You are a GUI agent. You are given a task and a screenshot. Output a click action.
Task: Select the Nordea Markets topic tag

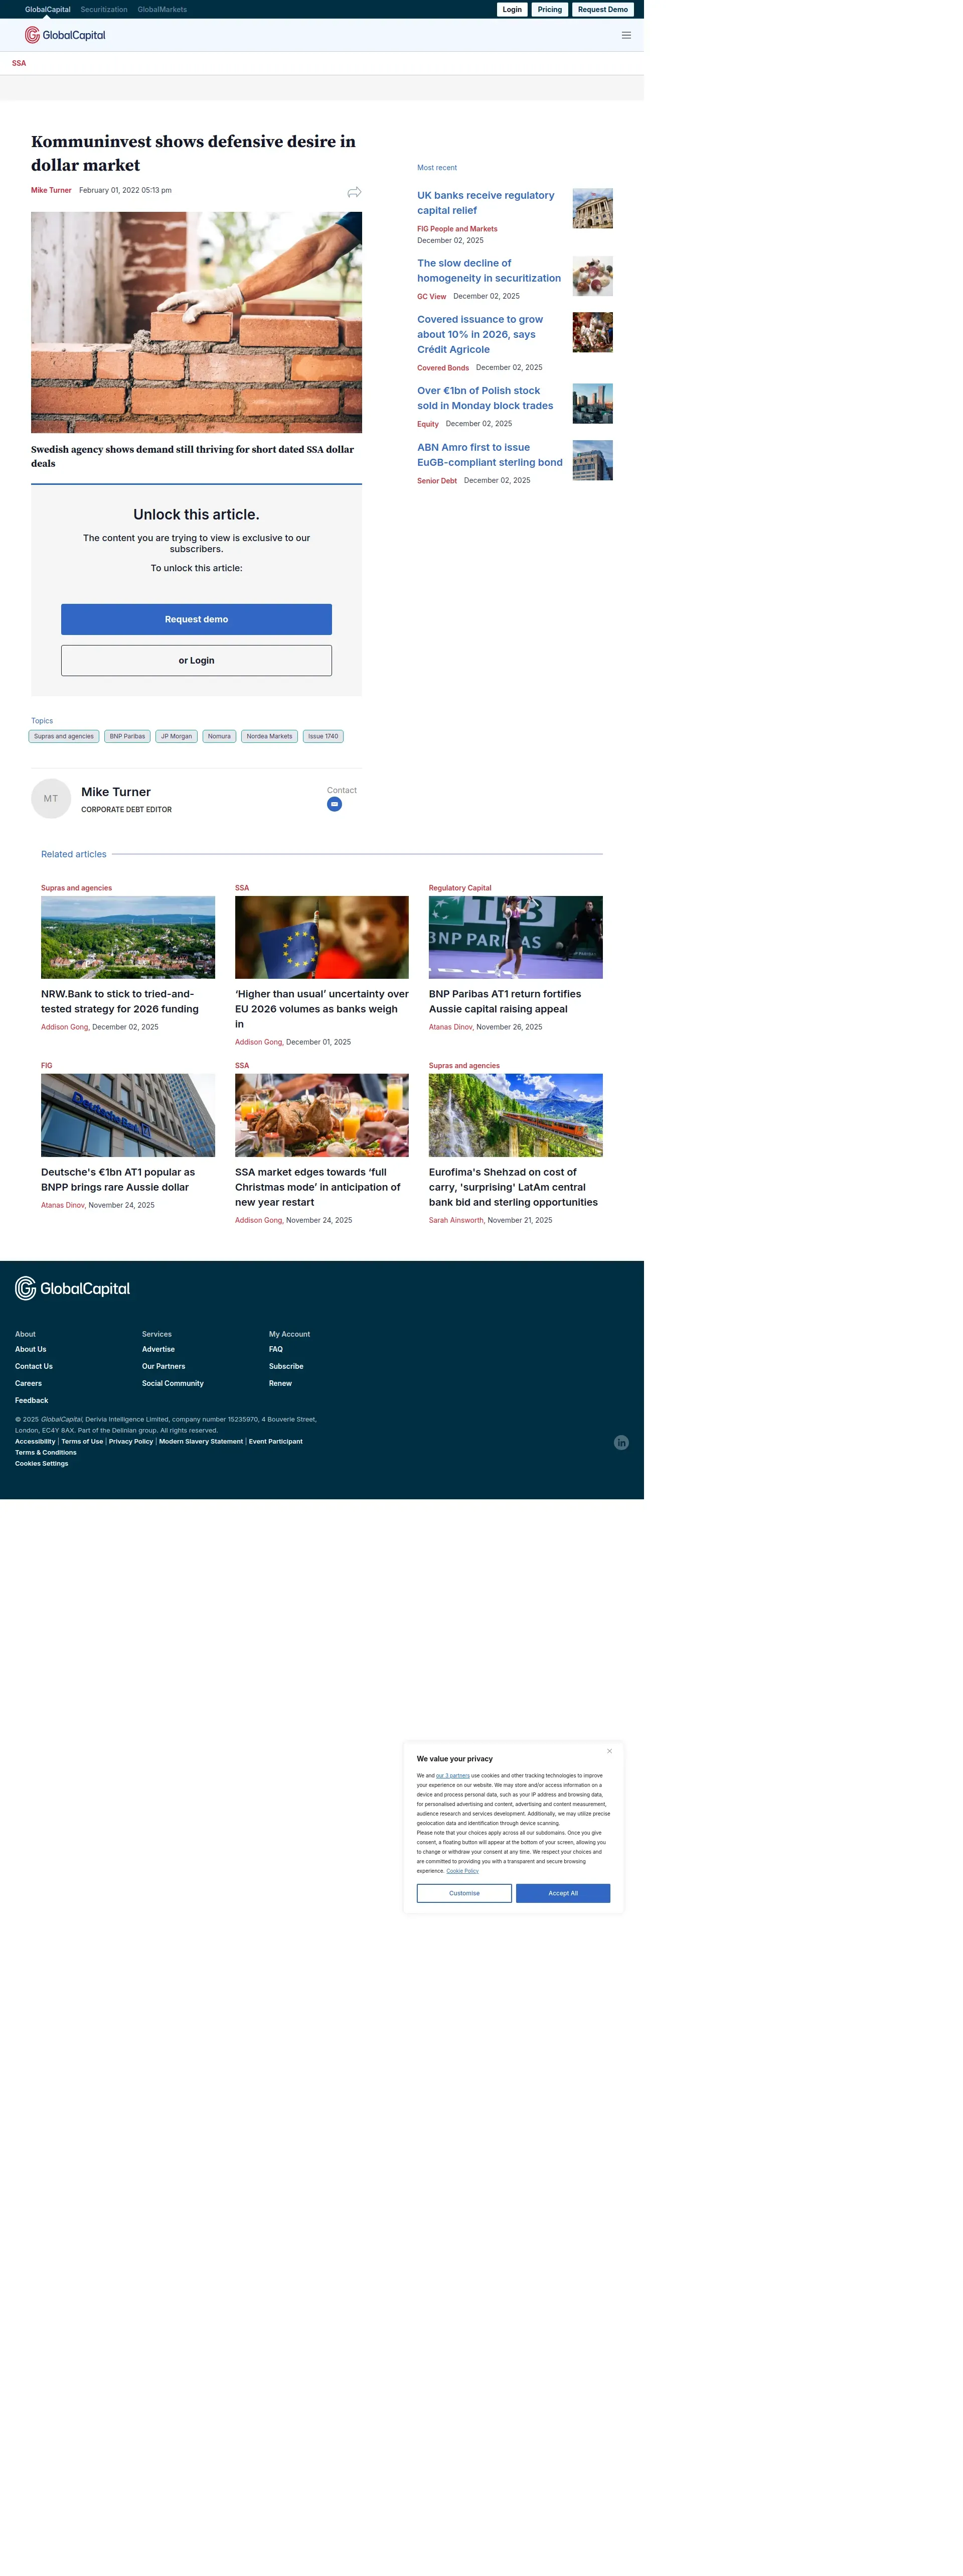(269, 736)
